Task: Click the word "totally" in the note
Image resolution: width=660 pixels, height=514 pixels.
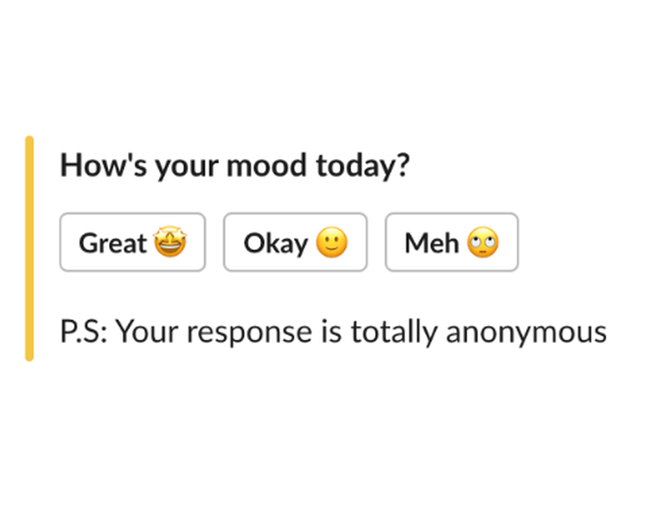Action: pyautogui.click(x=395, y=333)
